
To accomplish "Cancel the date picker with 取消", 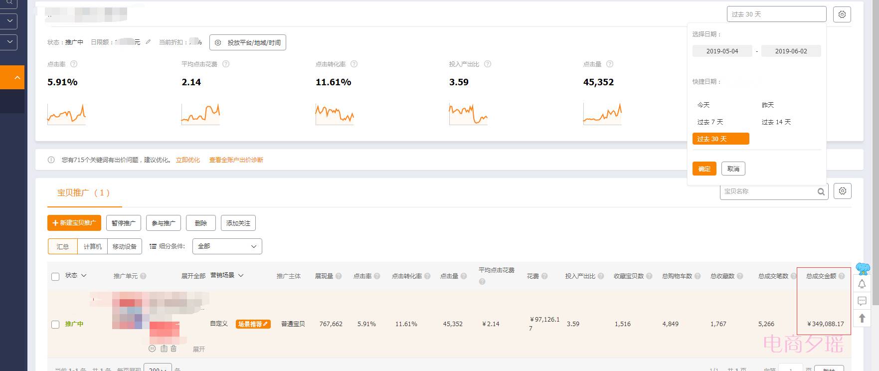I will coord(733,169).
